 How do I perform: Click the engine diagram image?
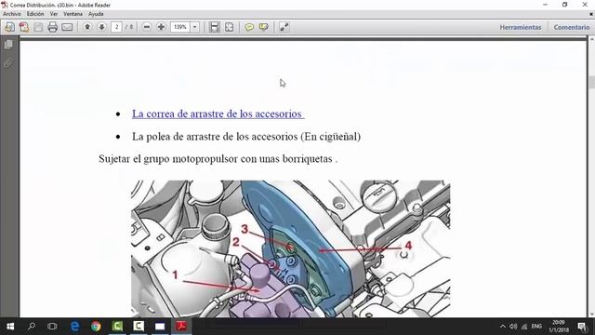pos(291,248)
